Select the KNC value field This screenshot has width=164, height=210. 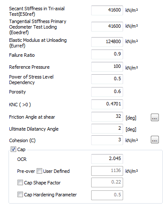click(x=107, y=104)
